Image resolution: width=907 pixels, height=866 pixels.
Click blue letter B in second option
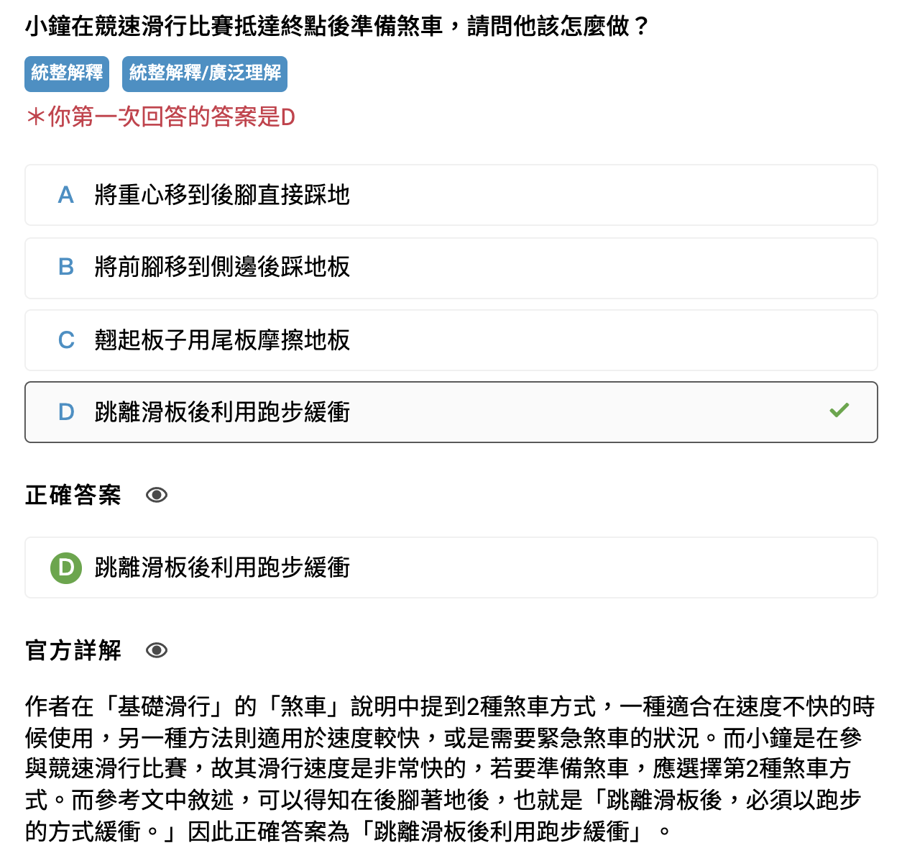point(66,268)
